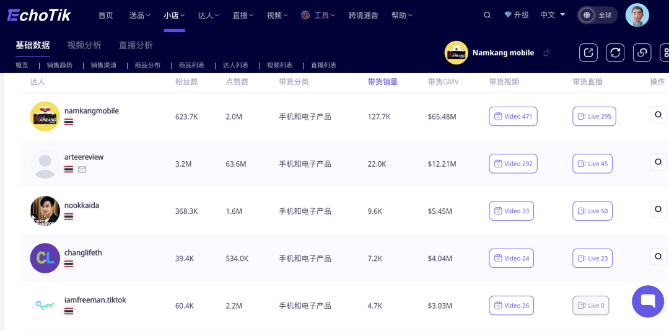669x331 pixels.
Task: Open the 工具 tools menu
Action: [318, 15]
